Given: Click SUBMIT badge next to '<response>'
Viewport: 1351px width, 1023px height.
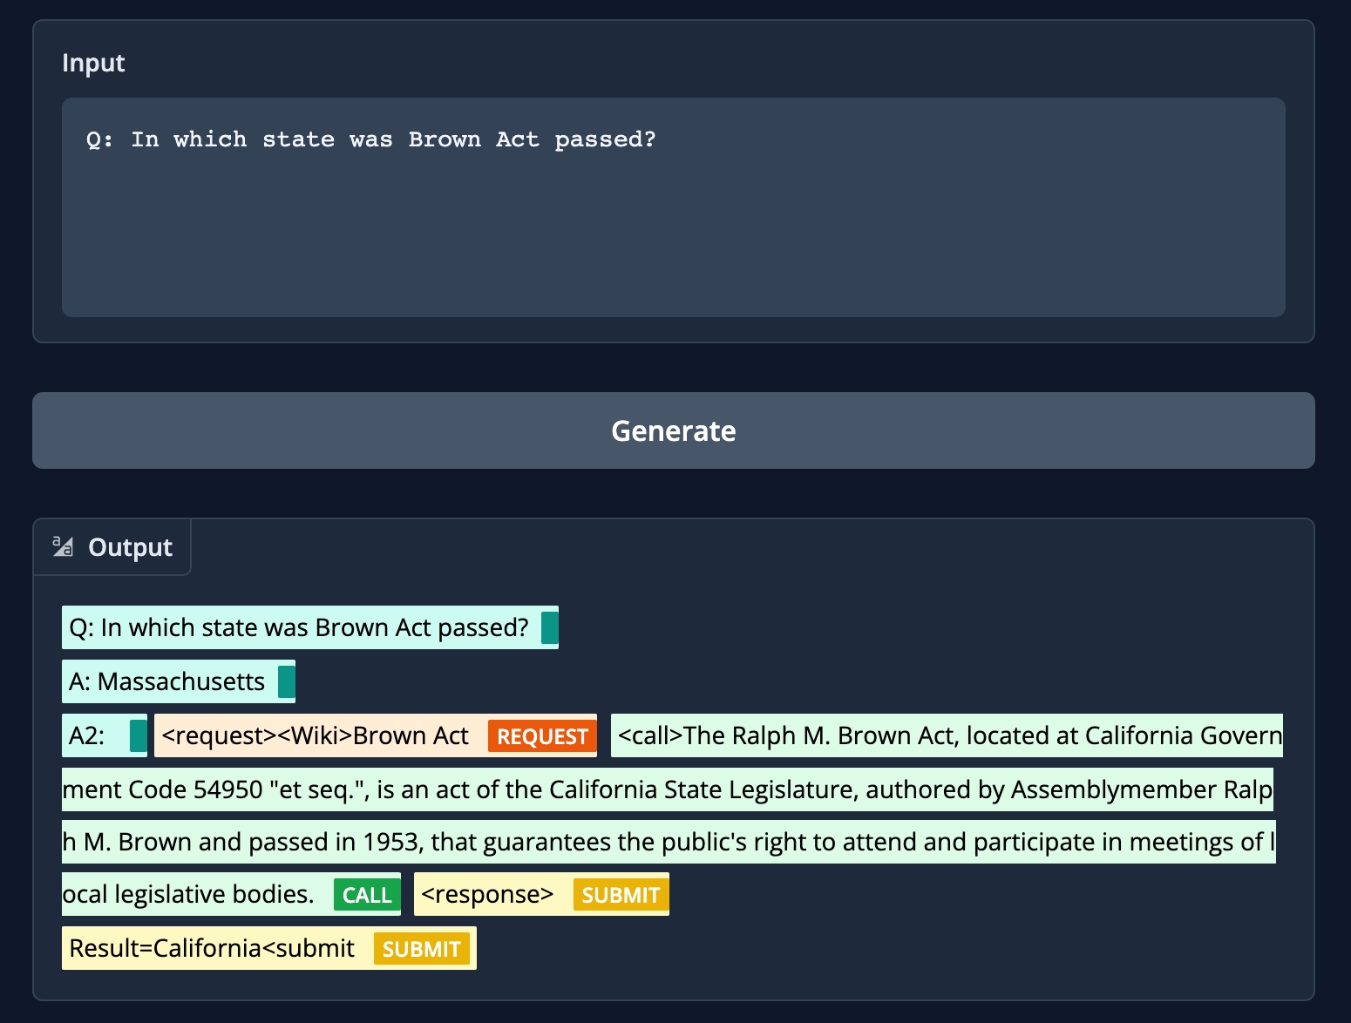Looking at the screenshot, I should point(621,895).
